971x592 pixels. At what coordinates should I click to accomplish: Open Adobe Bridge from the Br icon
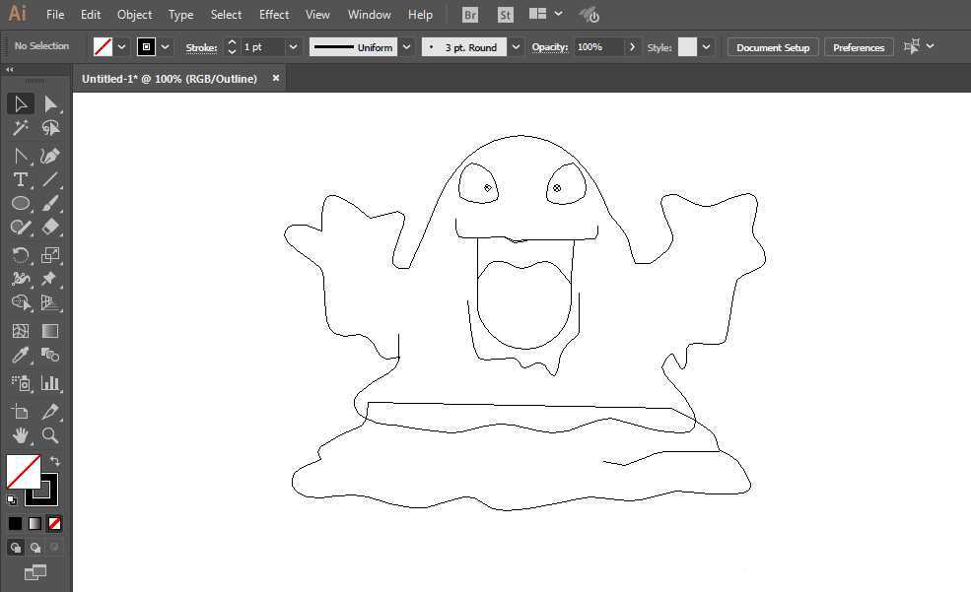pyautogui.click(x=470, y=15)
